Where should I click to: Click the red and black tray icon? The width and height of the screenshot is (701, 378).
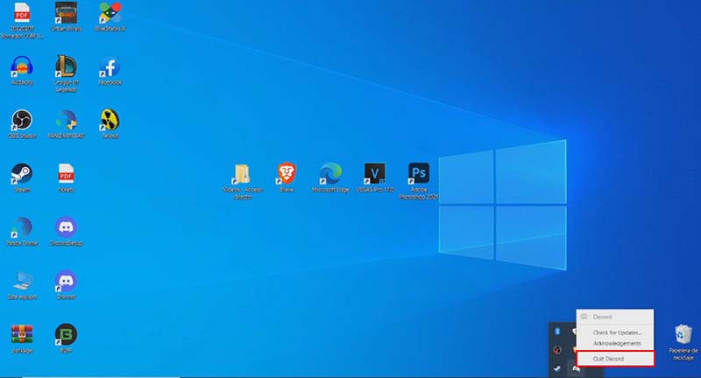tap(557, 350)
